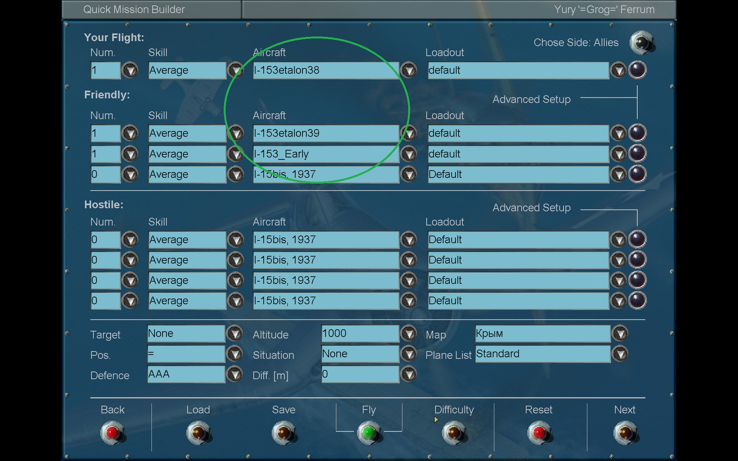Screen dimensions: 738x461
Task: Open the Map dropdown showing Крым
Action: (620, 333)
